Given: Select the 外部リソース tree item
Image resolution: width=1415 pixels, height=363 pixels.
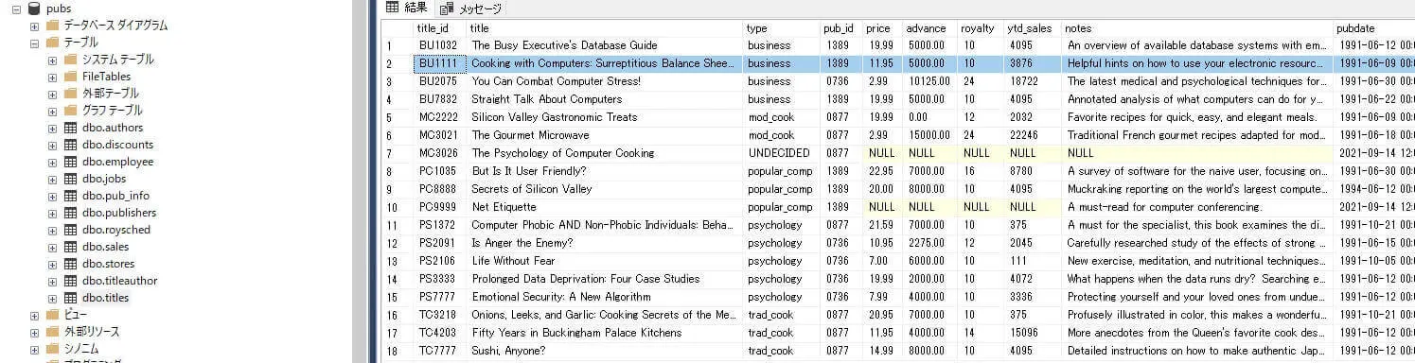Looking at the screenshot, I should click(91, 332).
